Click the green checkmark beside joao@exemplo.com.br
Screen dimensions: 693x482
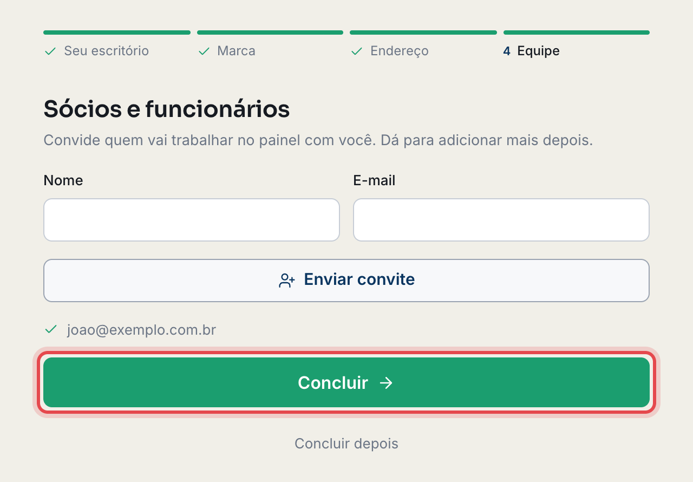click(51, 329)
